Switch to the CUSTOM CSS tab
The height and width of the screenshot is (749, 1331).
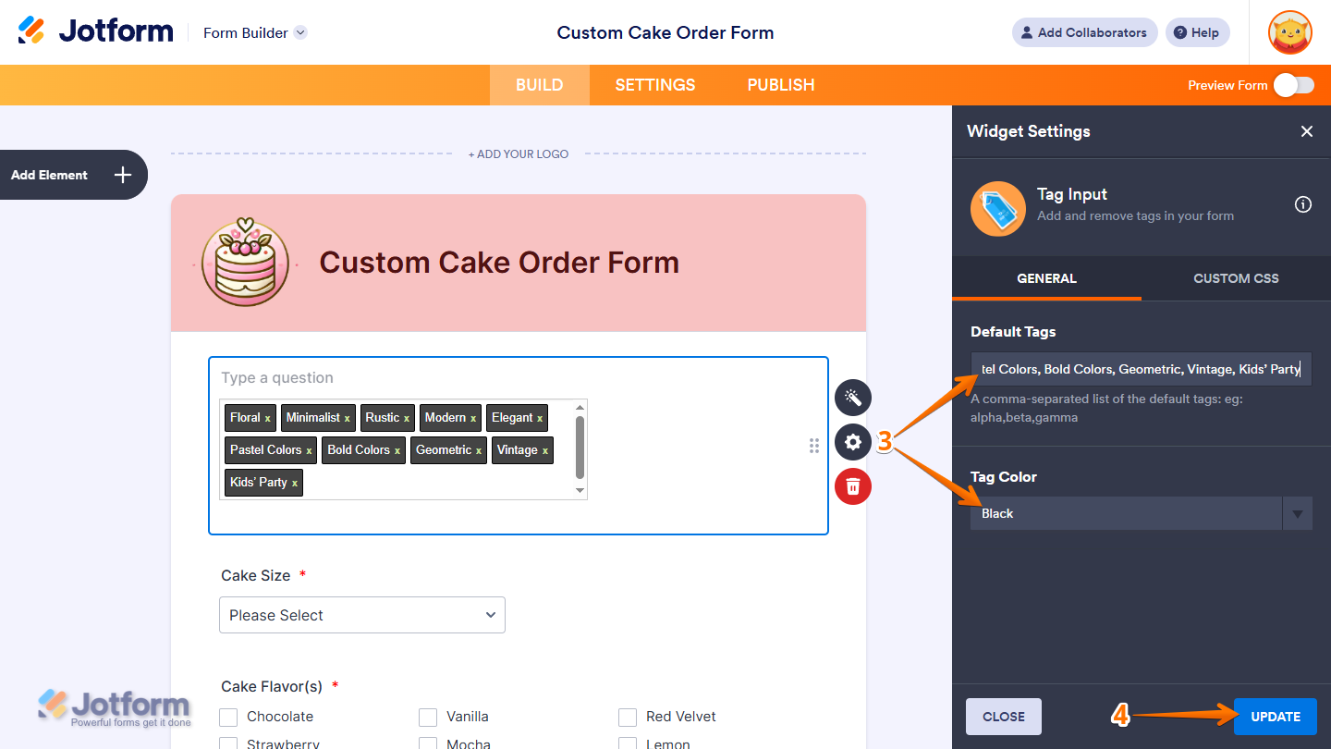1236,278
